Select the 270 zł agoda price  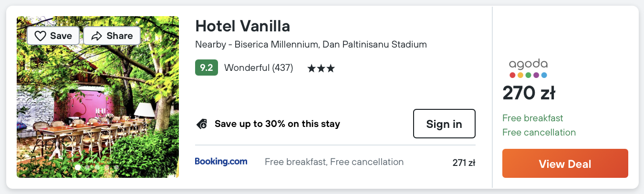529,93
